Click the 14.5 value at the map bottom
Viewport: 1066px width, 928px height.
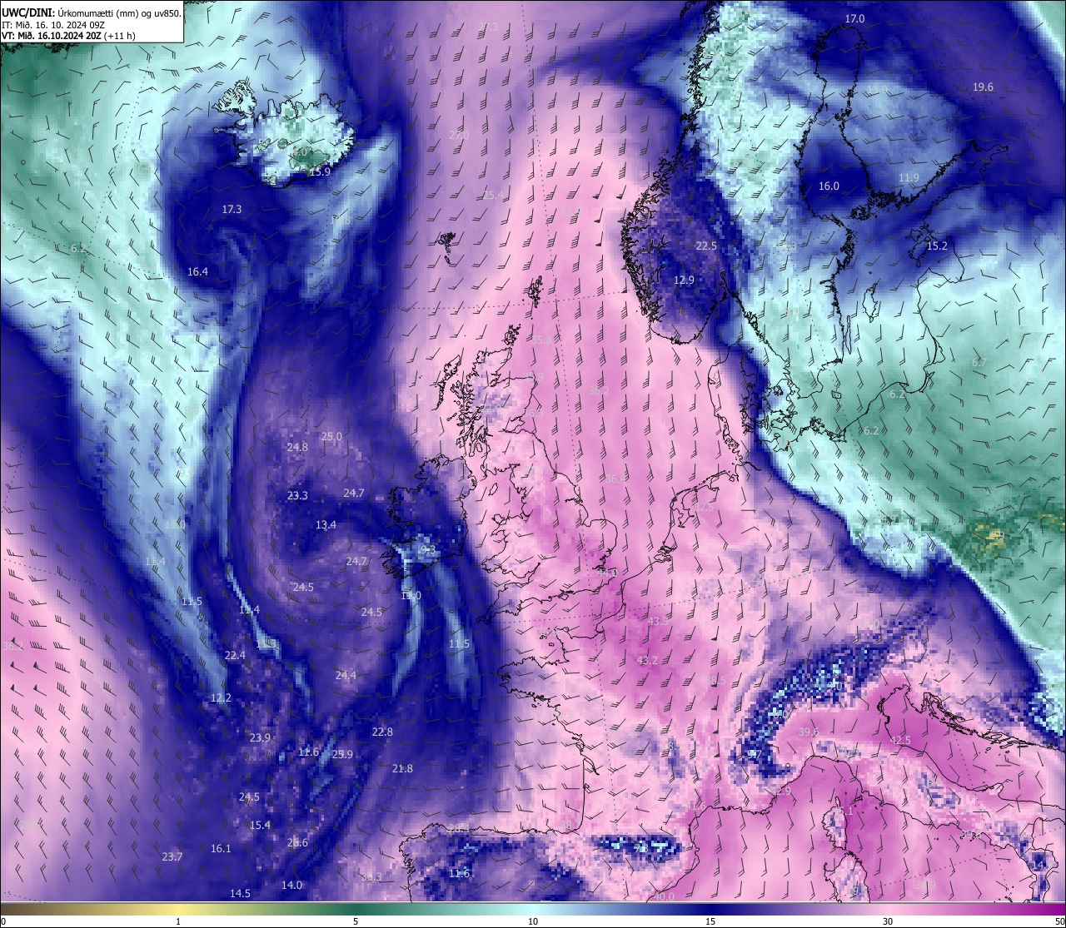pos(240,894)
